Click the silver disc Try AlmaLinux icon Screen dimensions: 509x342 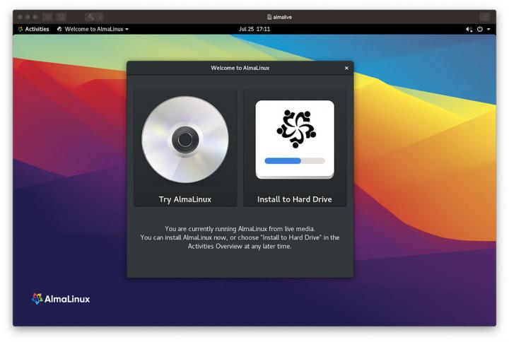pyautogui.click(x=185, y=139)
